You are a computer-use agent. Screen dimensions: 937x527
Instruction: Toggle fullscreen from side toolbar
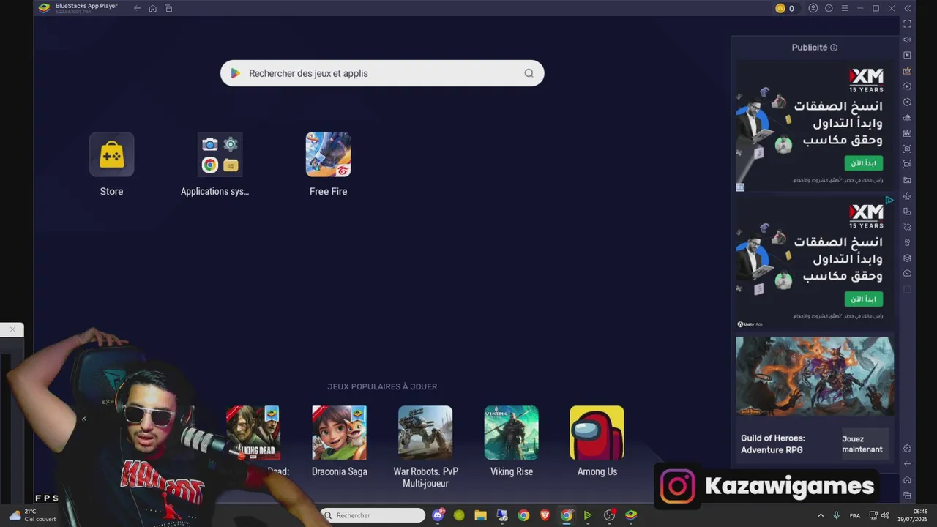907,24
